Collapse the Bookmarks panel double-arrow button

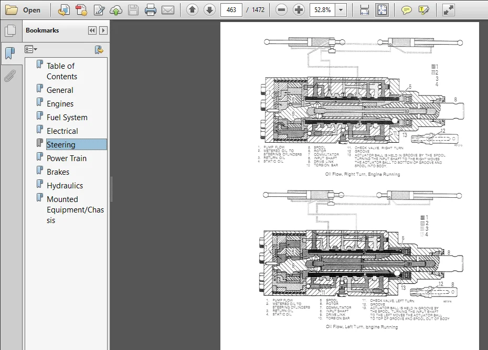click(x=92, y=30)
